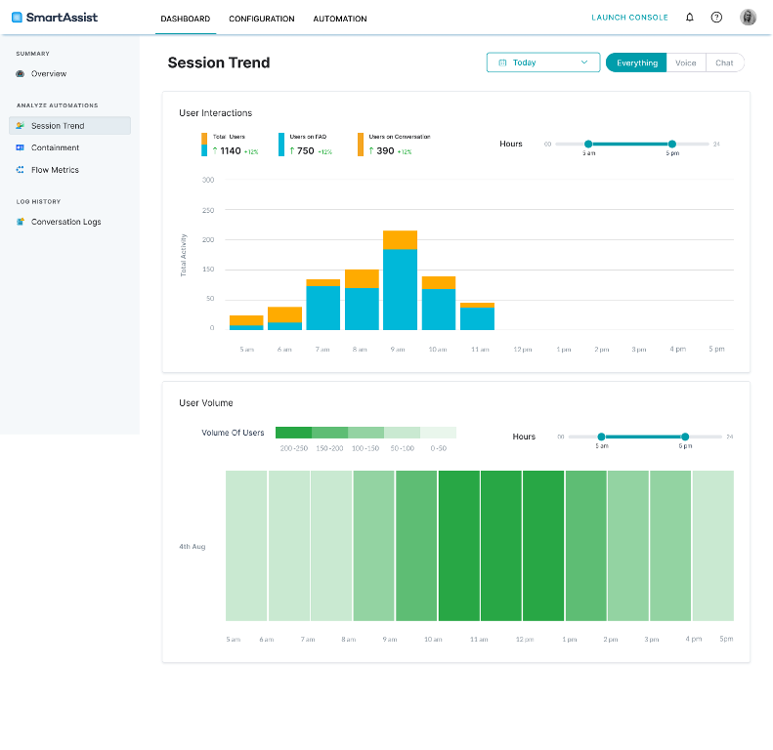Click the 0-50 lightest legend swatch
Viewport: 773px width, 750px height.
[x=438, y=433]
